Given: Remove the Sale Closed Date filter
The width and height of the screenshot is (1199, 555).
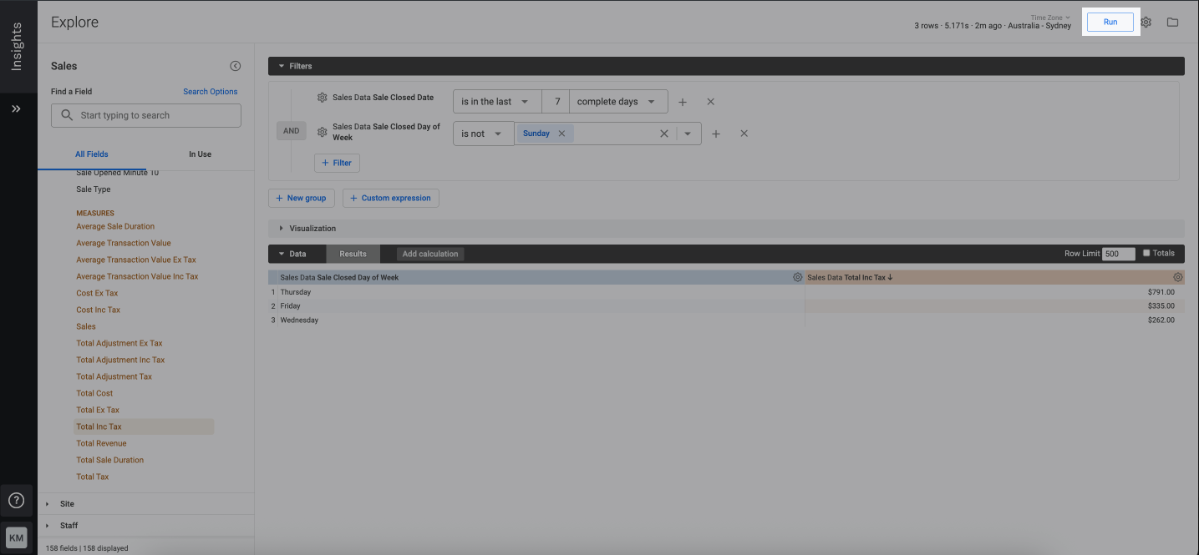Looking at the screenshot, I should 711,102.
